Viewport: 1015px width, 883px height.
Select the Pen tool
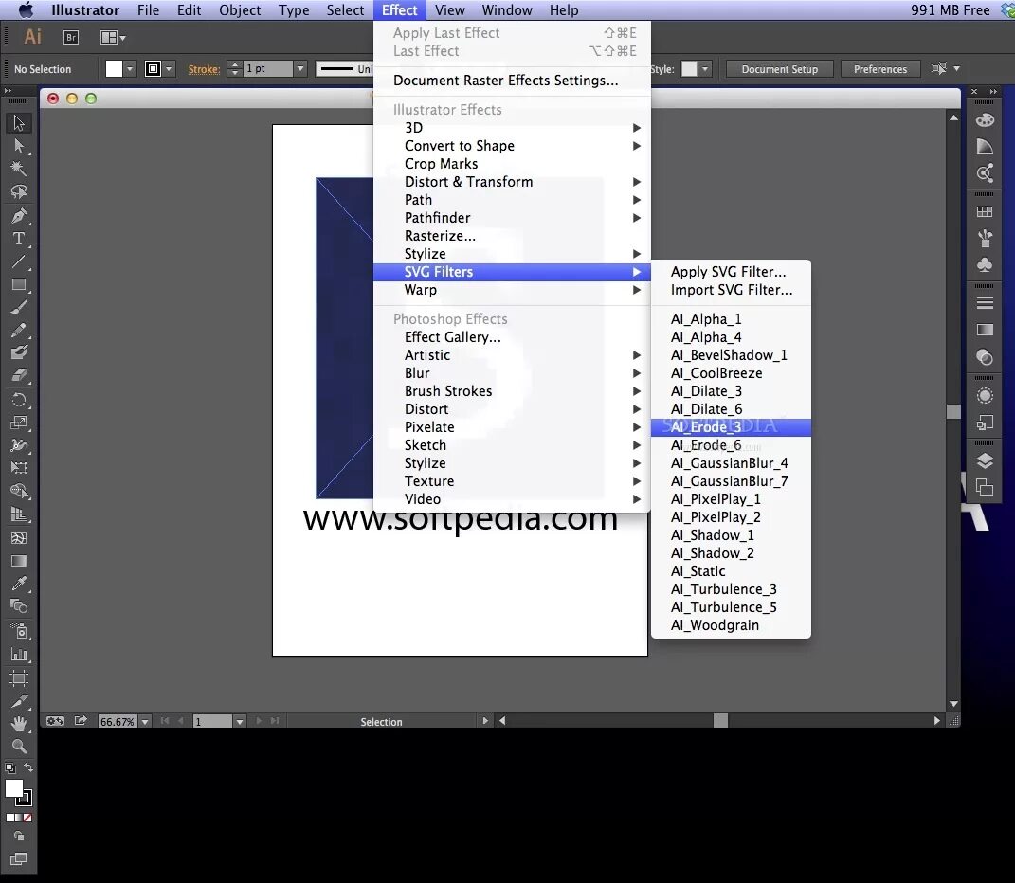pos(19,216)
